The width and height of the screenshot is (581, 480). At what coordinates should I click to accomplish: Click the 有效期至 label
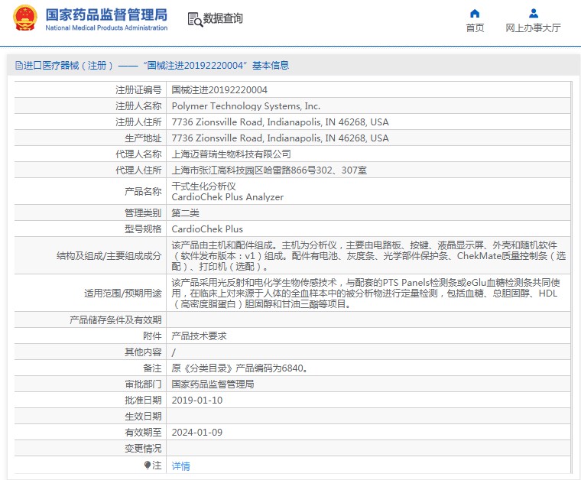pos(143,432)
